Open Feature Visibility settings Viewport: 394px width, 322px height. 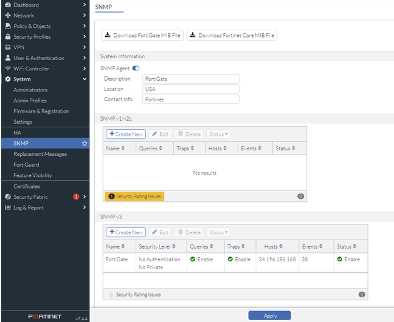coord(33,175)
